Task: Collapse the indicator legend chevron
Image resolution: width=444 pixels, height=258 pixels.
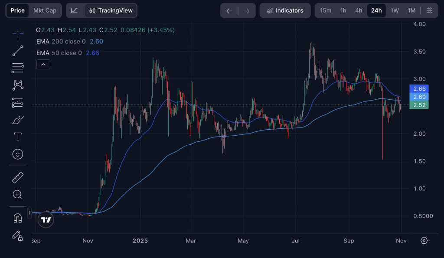Action: [x=43, y=65]
